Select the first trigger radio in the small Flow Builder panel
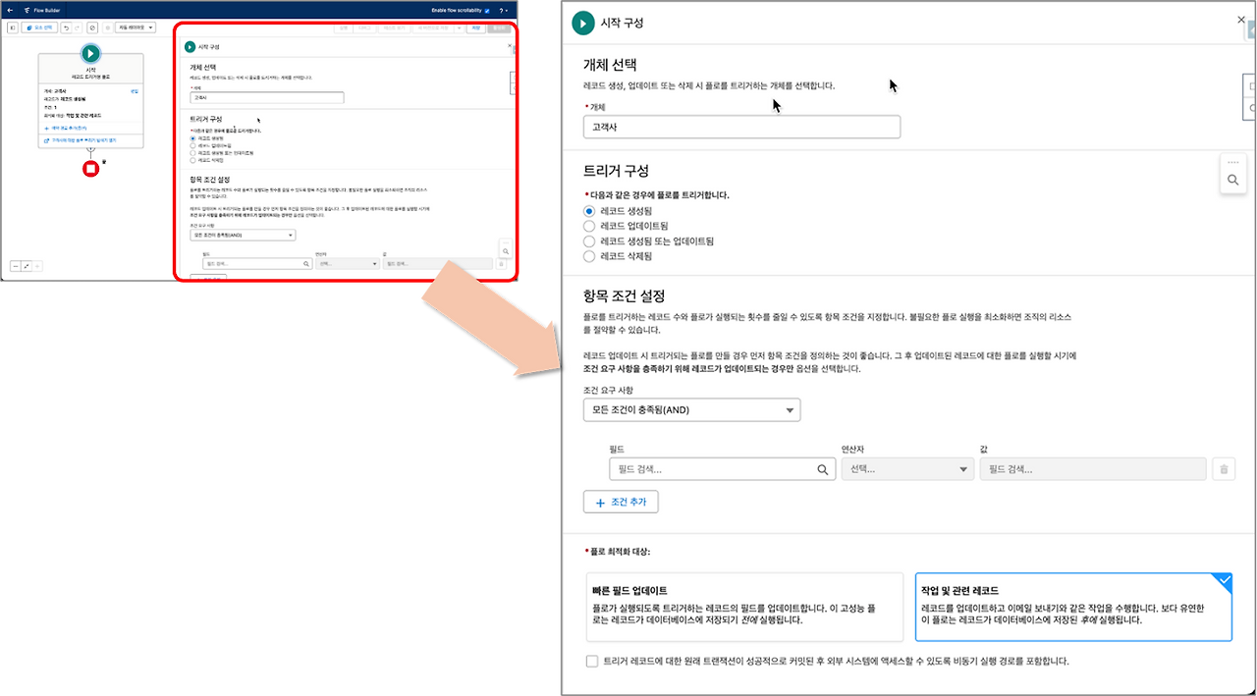1257x696 pixels. pyautogui.click(x=192, y=138)
